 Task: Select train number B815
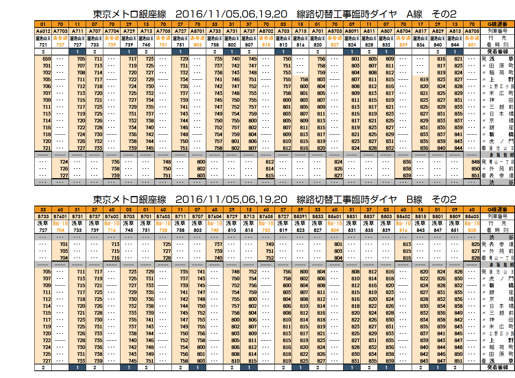(420, 217)
